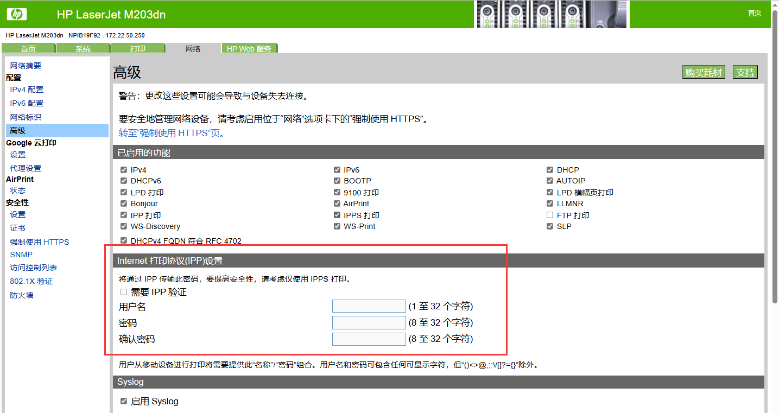Open the 首页 tab

pyautogui.click(x=28, y=49)
